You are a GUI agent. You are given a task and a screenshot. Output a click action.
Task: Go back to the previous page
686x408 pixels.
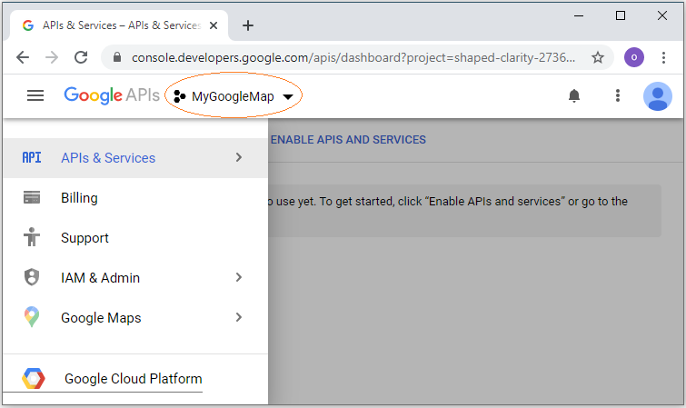[23, 57]
